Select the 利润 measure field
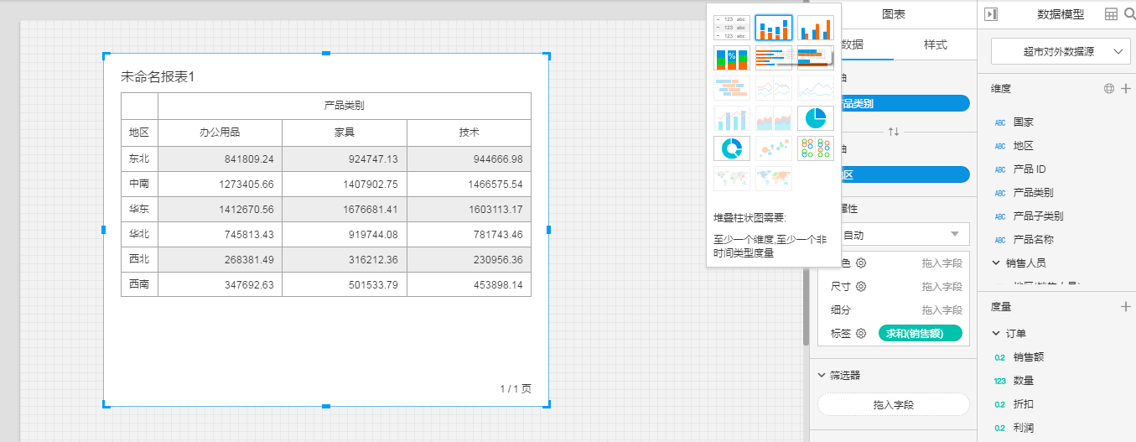This screenshot has height=442, width=1136. (1023, 428)
